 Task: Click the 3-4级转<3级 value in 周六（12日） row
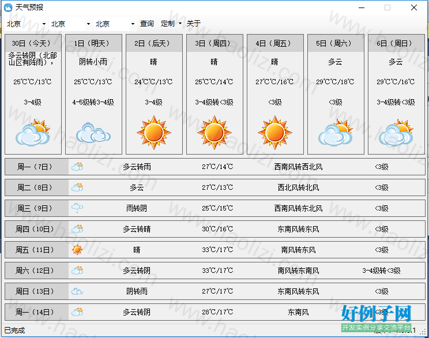tap(381, 271)
